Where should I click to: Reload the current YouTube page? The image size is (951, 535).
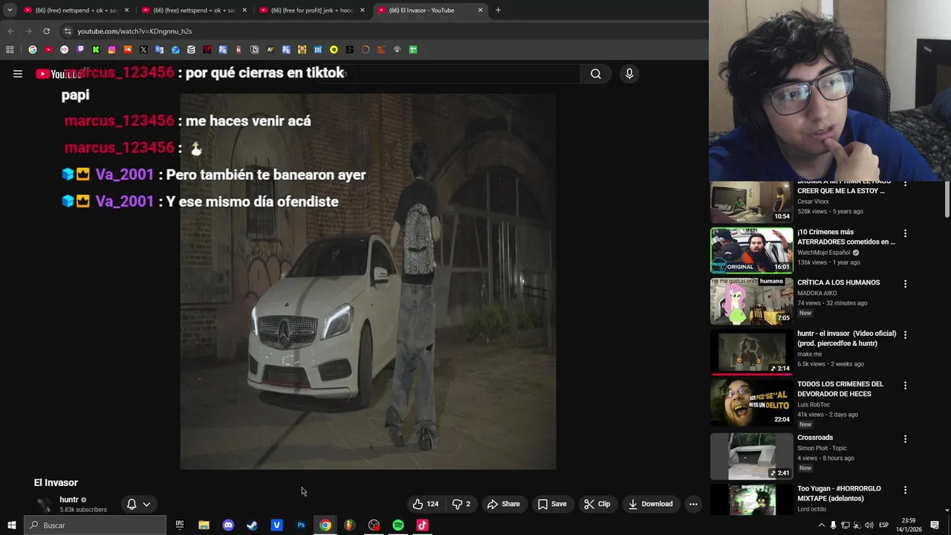[46, 31]
